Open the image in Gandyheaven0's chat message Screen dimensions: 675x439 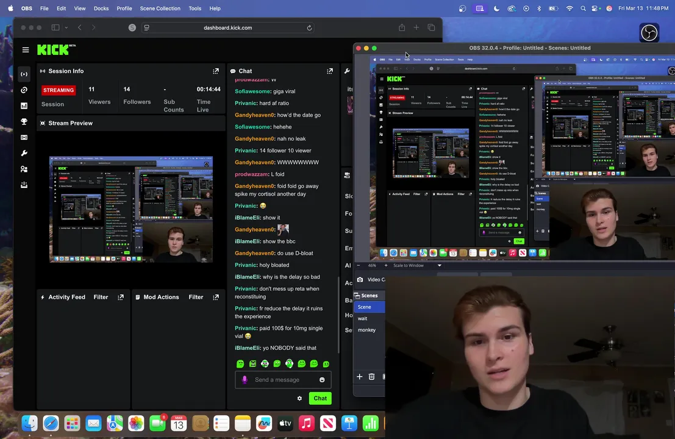[284, 229]
